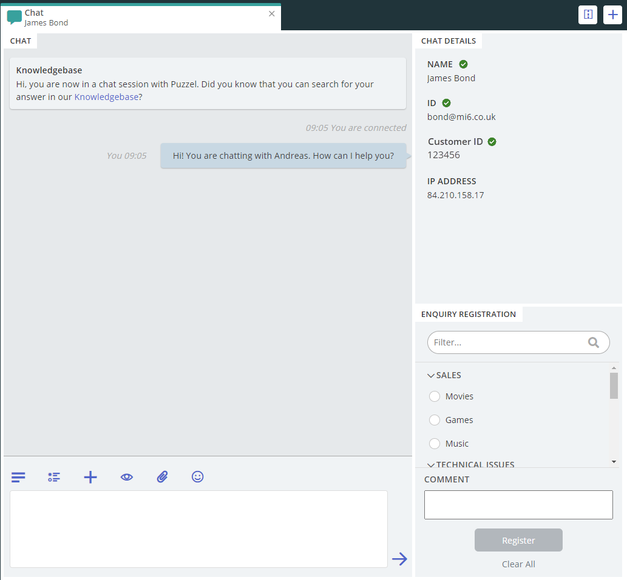
Task: Select the Movies radio button
Action: [435, 396]
